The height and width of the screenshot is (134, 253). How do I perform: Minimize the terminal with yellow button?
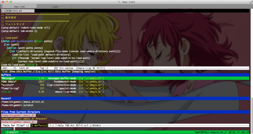[7, 2]
